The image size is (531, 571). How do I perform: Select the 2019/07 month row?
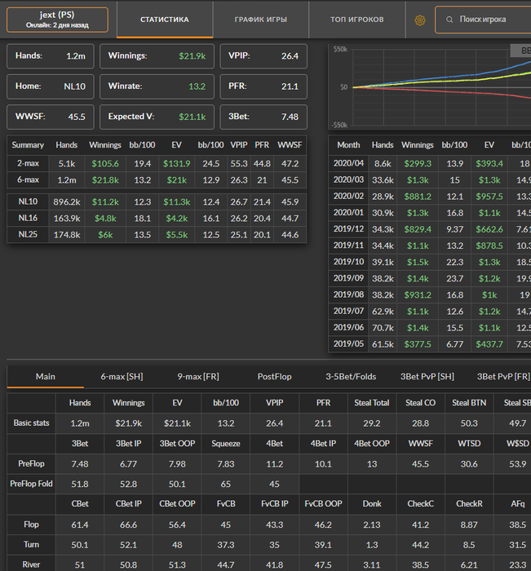pyautogui.click(x=430, y=311)
